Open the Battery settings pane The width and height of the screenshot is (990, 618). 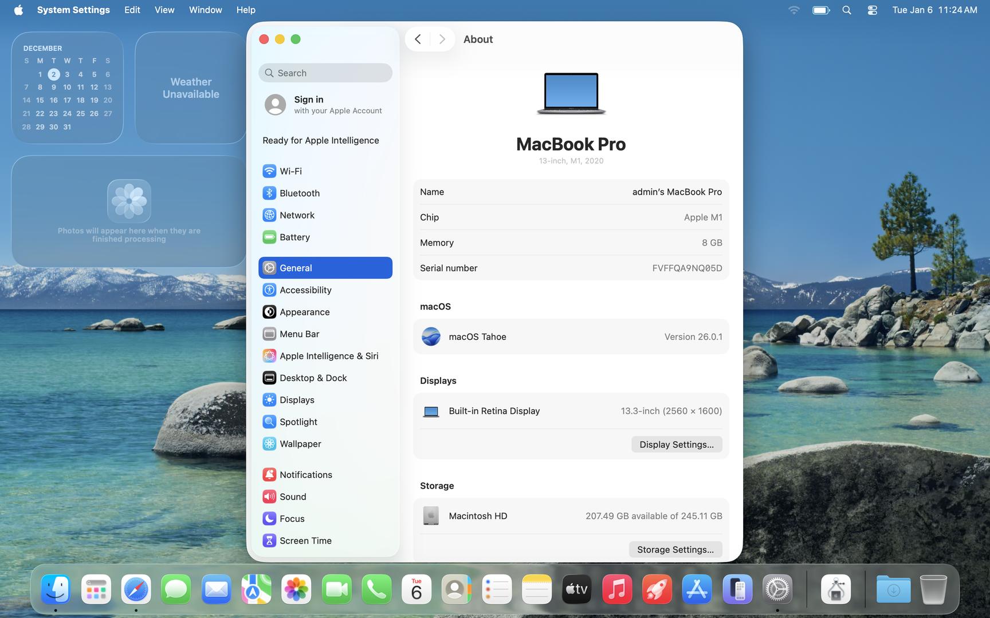click(x=294, y=237)
